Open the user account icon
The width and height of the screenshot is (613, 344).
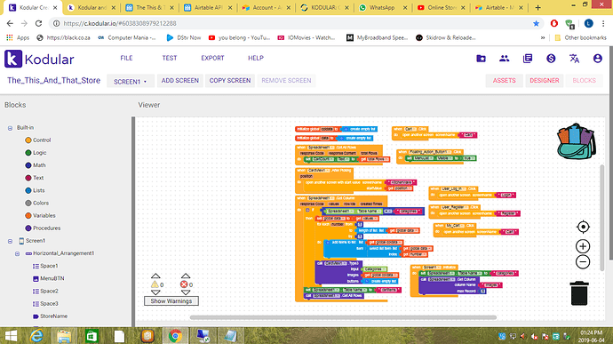[597, 59]
